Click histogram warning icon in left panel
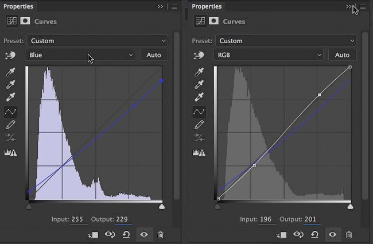 coord(11,153)
